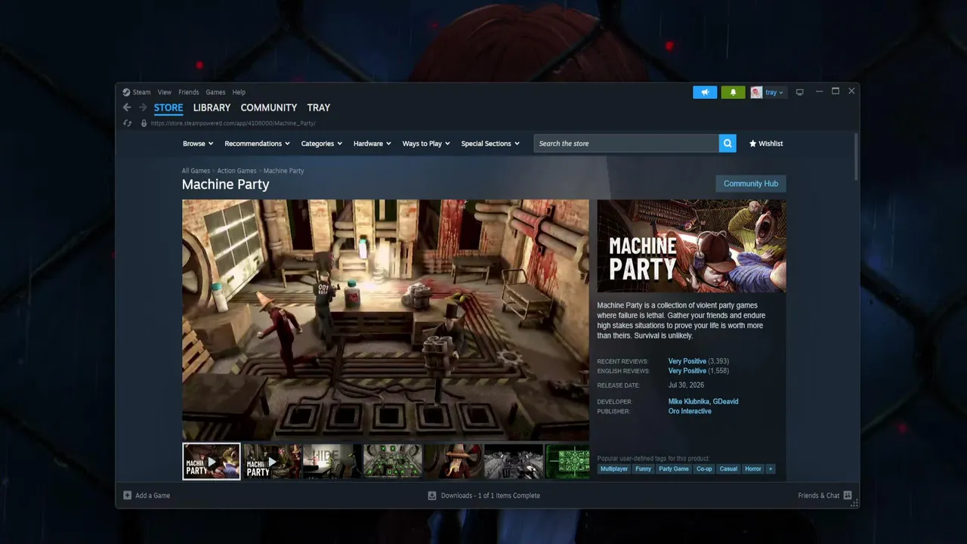Open the tray account dropdown
The width and height of the screenshot is (967, 544).
(774, 92)
